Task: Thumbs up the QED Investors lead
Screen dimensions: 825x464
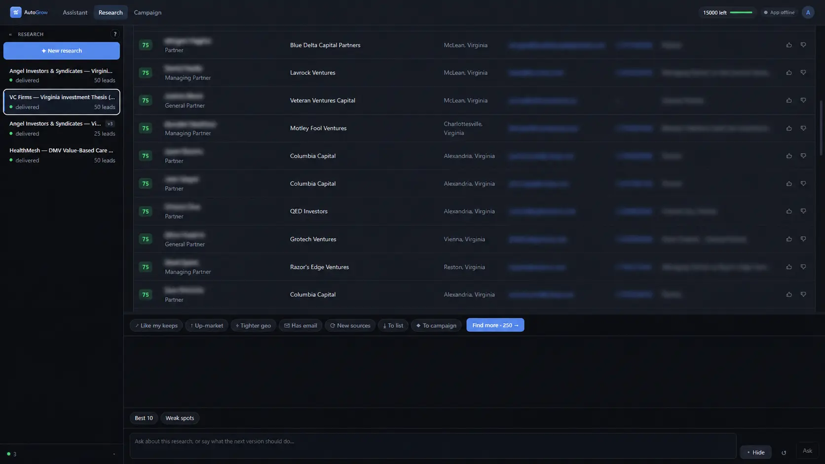Action: [789, 211]
